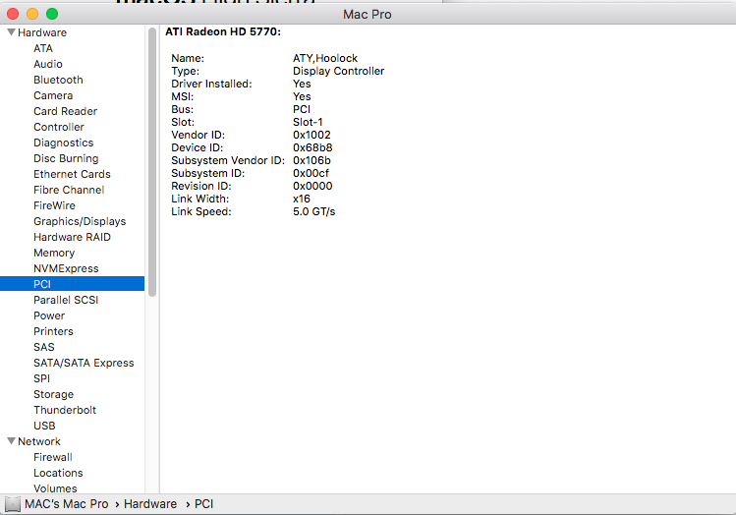Image resolution: width=736 pixels, height=515 pixels.
Task: Open the Controller entry
Action: (x=59, y=127)
